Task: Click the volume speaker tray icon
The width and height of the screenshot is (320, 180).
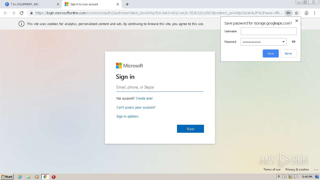Action: pyautogui.click(x=284, y=177)
